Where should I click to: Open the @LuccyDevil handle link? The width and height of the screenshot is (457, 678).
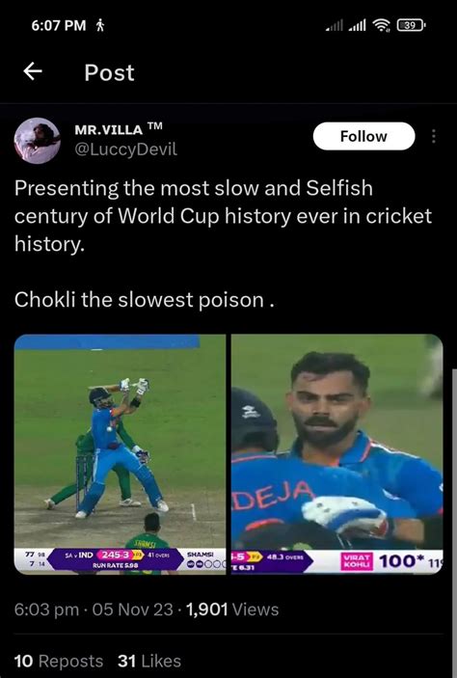pyautogui.click(x=125, y=149)
